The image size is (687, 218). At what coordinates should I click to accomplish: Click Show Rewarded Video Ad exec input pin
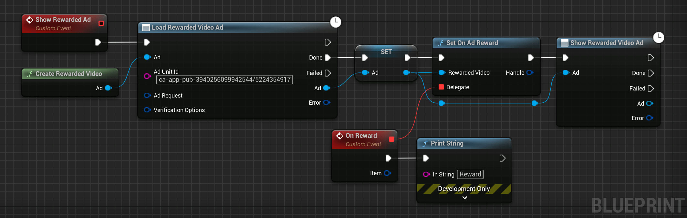coord(565,58)
